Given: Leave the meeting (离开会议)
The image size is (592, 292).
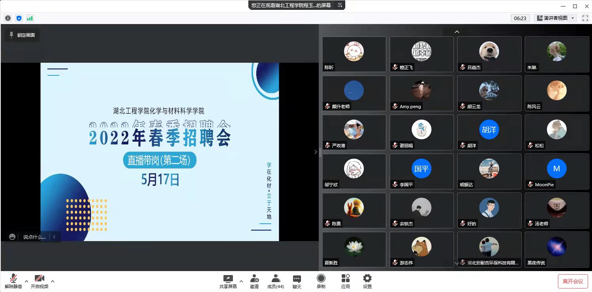Looking at the screenshot, I should coord(573,281).
